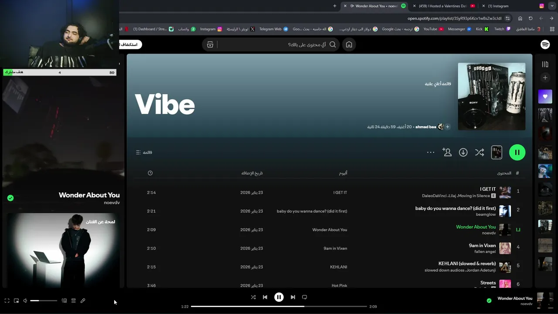This screenshot has height=314, width=558.
Task: Open a new browser tab
Action: [x=335, y=6]
